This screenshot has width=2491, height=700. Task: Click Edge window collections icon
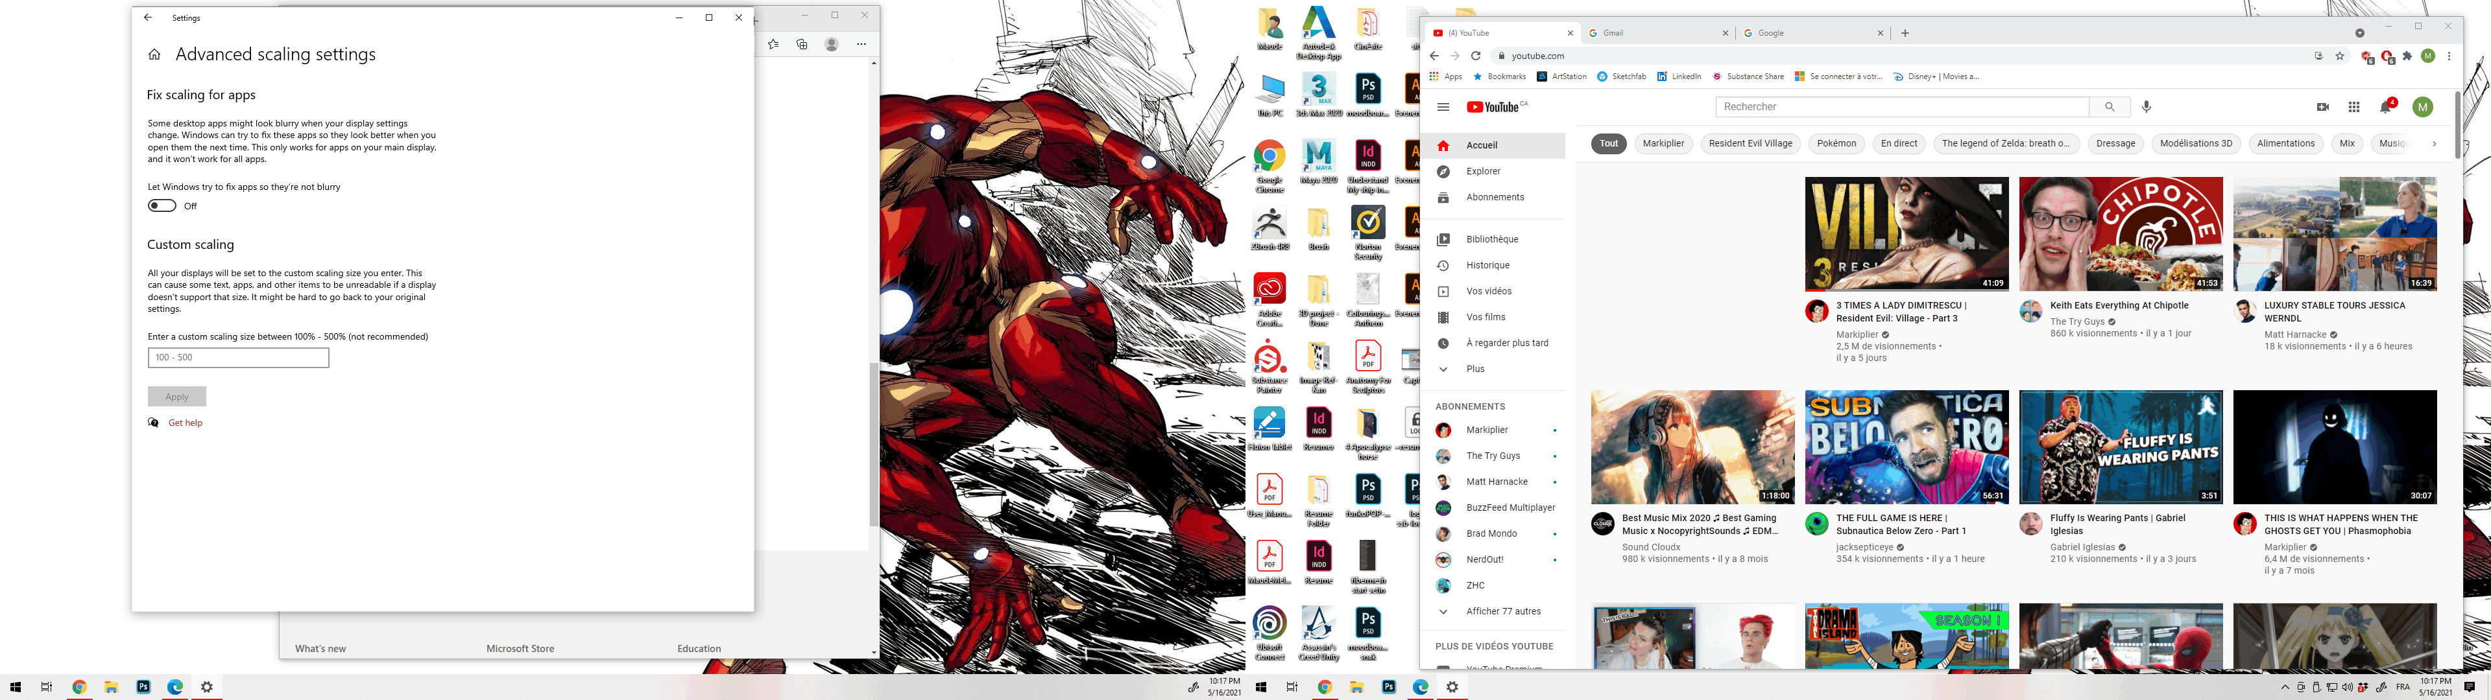point(802,43)
